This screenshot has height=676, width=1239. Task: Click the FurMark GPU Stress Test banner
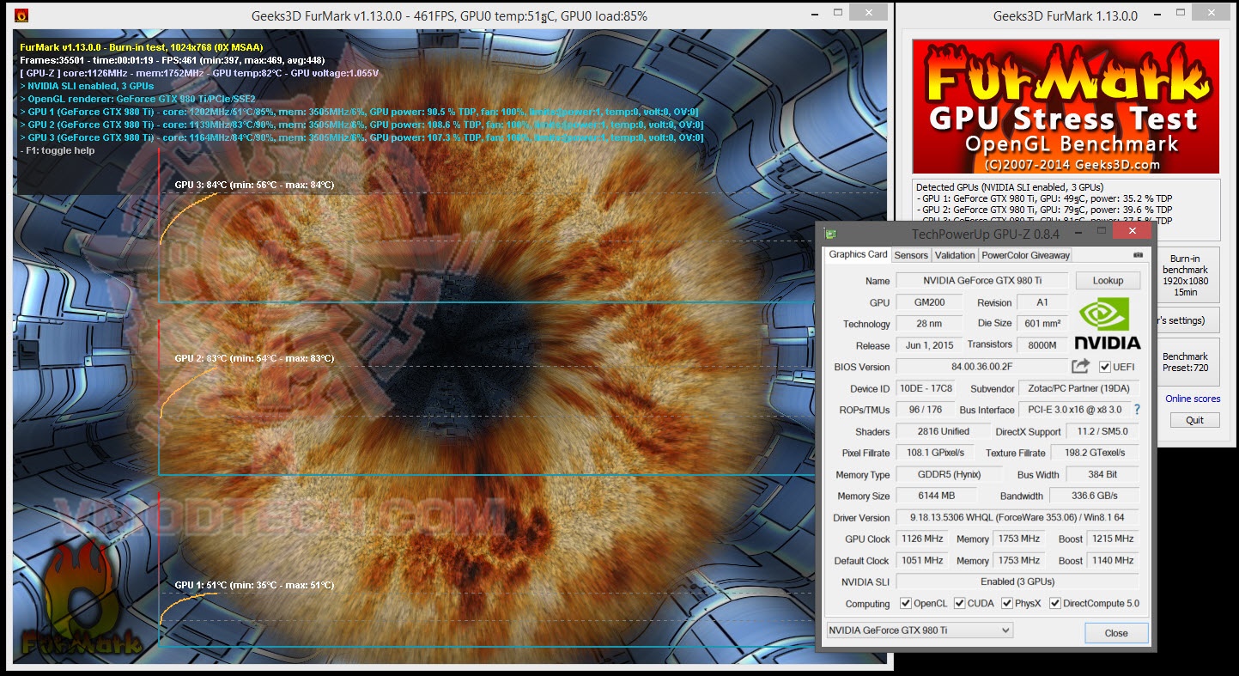point(1066,107)
